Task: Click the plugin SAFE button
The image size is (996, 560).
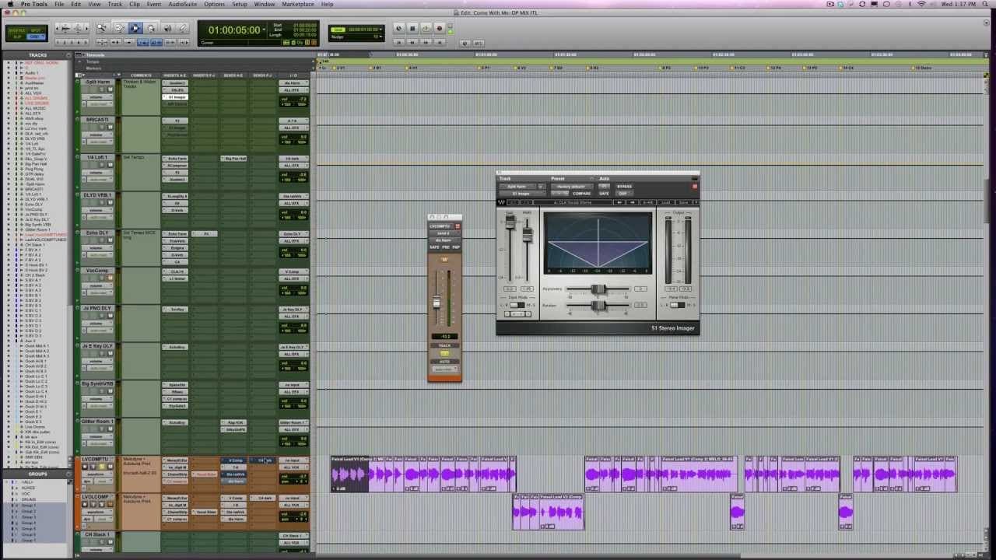Action: pos(604,194)
